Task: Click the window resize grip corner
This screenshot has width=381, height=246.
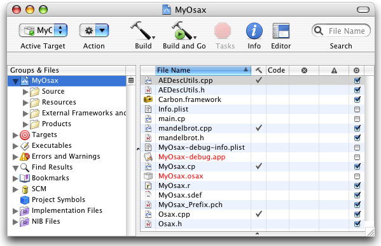Action: click(x=370, y=232)
